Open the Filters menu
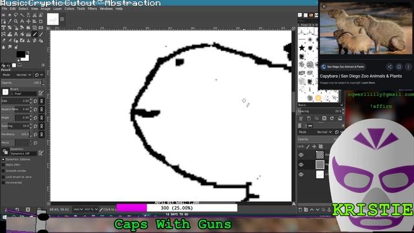Viewport: 414px width, 233px height. [x=92, y=8]
